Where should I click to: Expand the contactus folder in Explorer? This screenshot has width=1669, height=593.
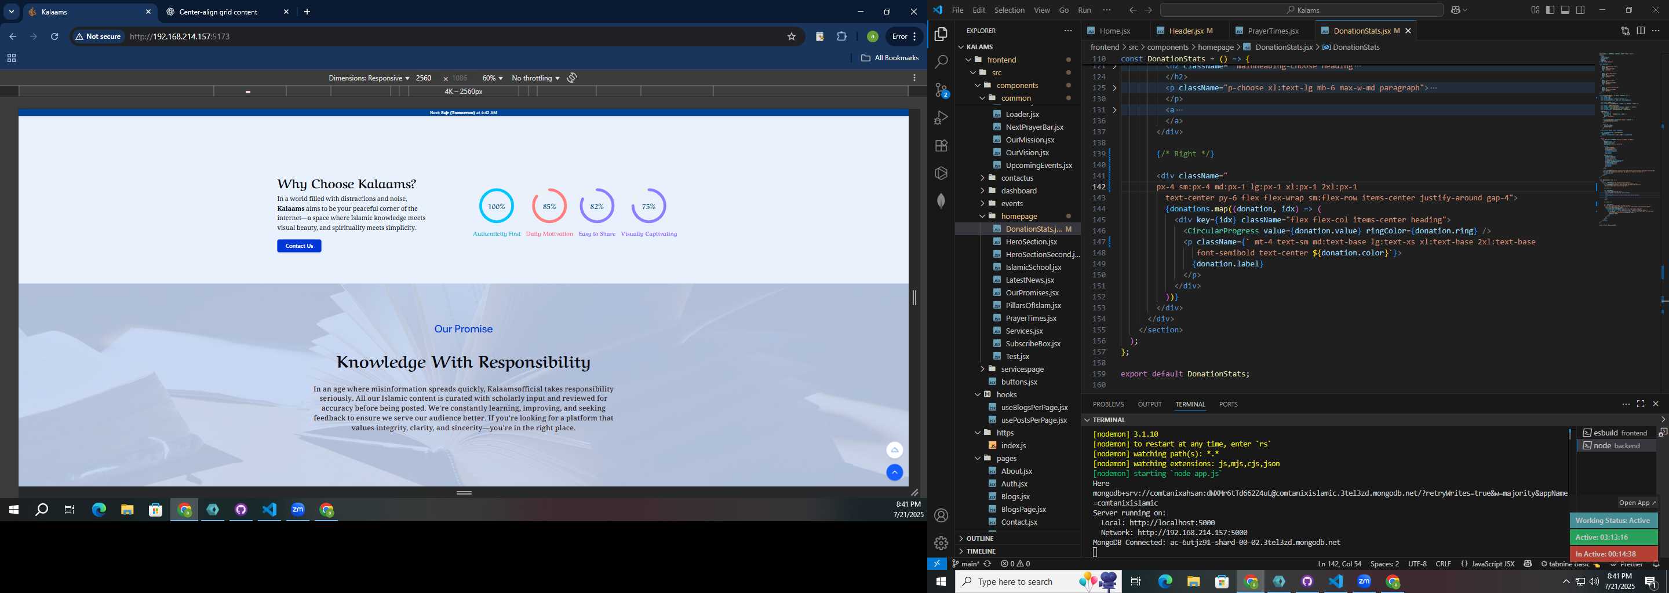[x=982, y=178]
